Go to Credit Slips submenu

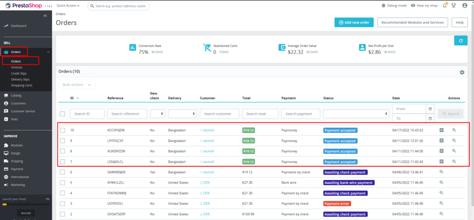tap(19, 73)
